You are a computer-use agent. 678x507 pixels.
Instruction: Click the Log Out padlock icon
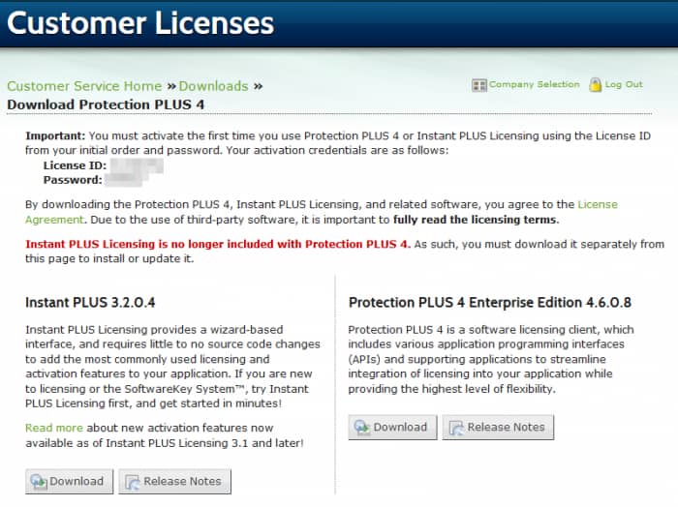pyautogui.click(x=596, y=84)
